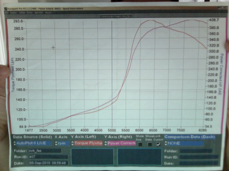Click the crosshair cursor marker on the graph
229x171 pixels.
[53, 47]
